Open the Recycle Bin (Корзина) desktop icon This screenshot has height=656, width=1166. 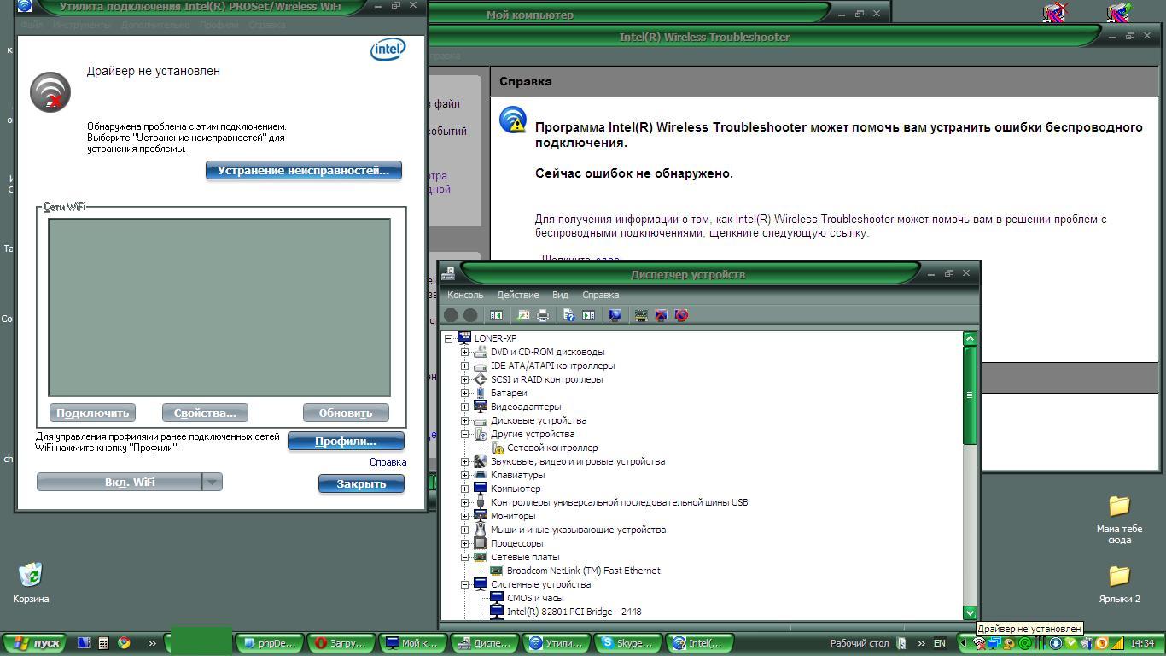[x=31, y=577]
